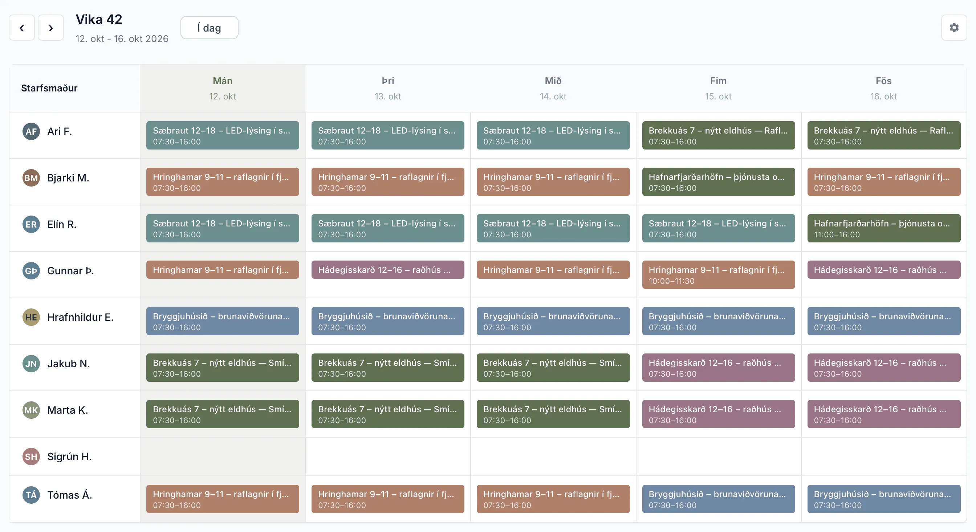976x532 pixels.
Task: Click Bjarki M.'s BM avatar
Action: click(31, 178)
